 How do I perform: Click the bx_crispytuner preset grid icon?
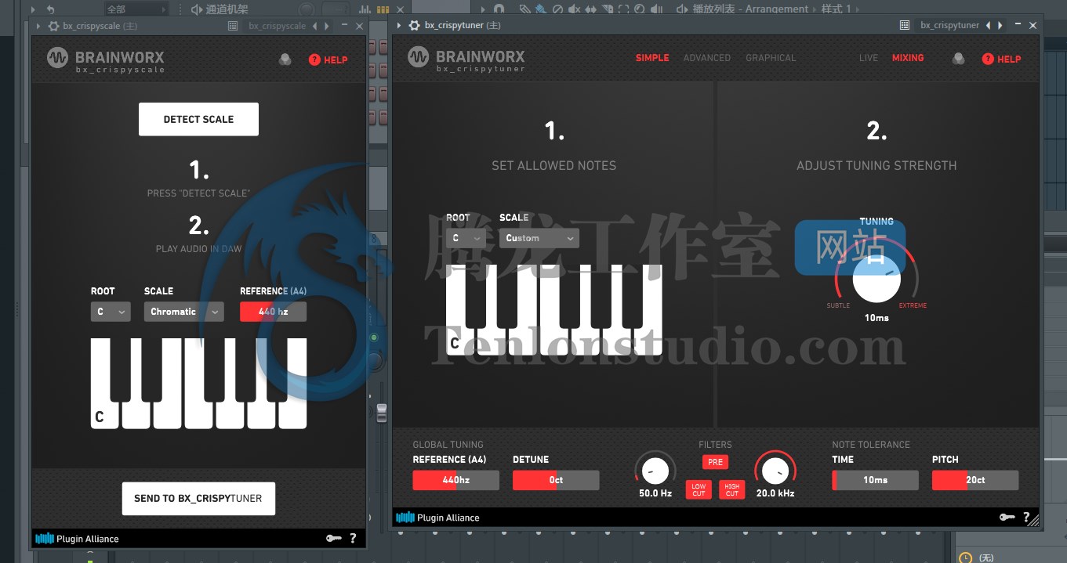[x=904, y=25]
